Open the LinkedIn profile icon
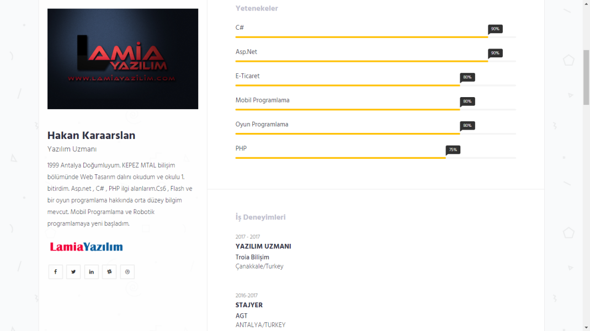 pos(91,272)
